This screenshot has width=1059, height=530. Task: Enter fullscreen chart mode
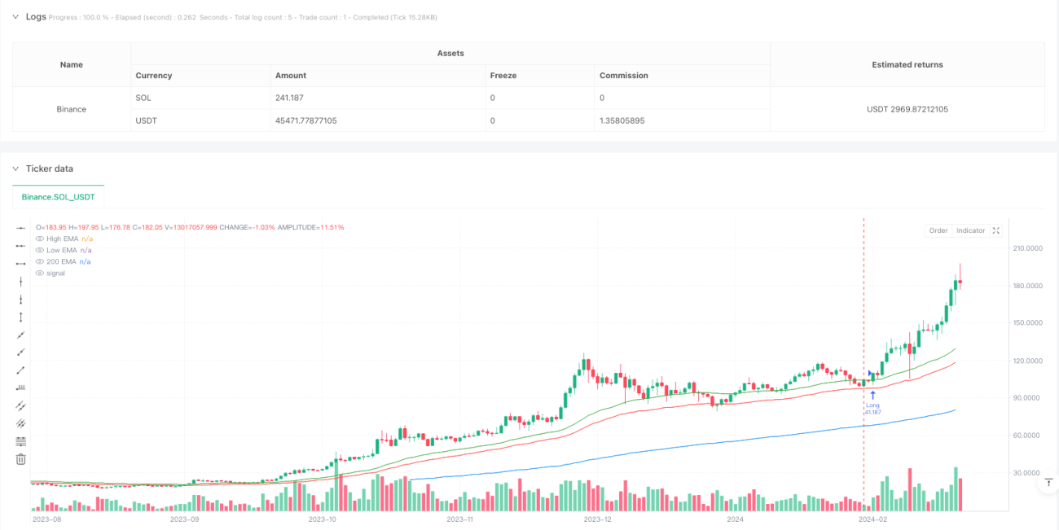click(995, 230)
